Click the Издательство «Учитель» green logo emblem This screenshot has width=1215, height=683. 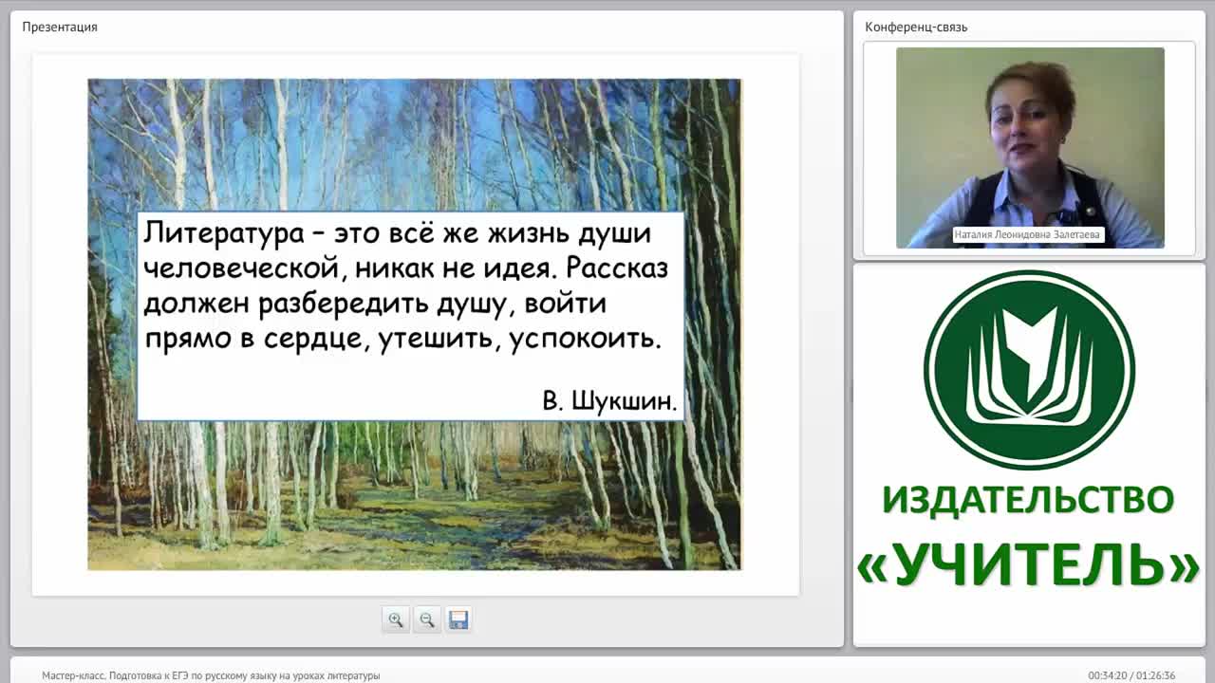point(1029,370)
